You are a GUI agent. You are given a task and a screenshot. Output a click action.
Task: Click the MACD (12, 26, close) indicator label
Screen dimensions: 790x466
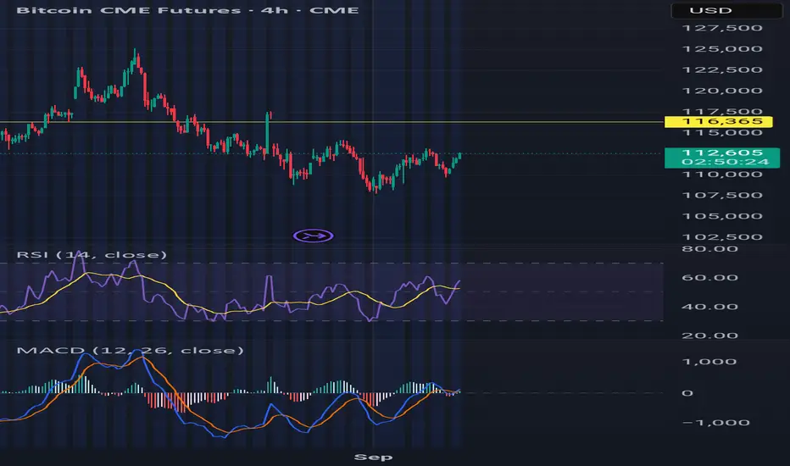pyautogui.click(x=130, y=350)
